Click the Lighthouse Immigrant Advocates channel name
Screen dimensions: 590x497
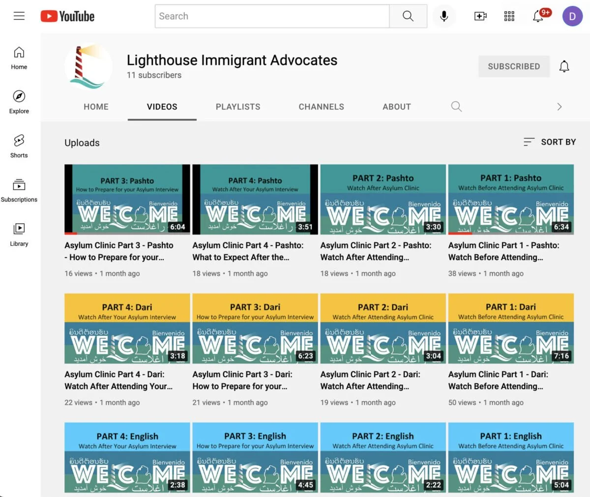[x=232, y=60]
